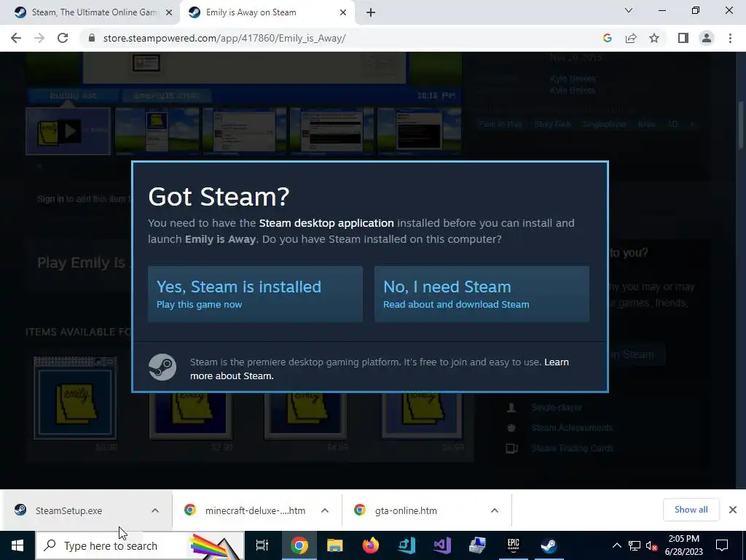Open the tab search chevron

[629, 10]
